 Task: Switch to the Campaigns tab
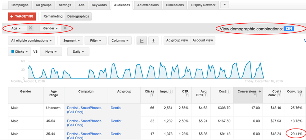(x=20, y=5)
